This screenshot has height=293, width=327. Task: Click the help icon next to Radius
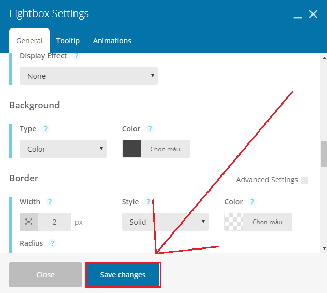52,243
